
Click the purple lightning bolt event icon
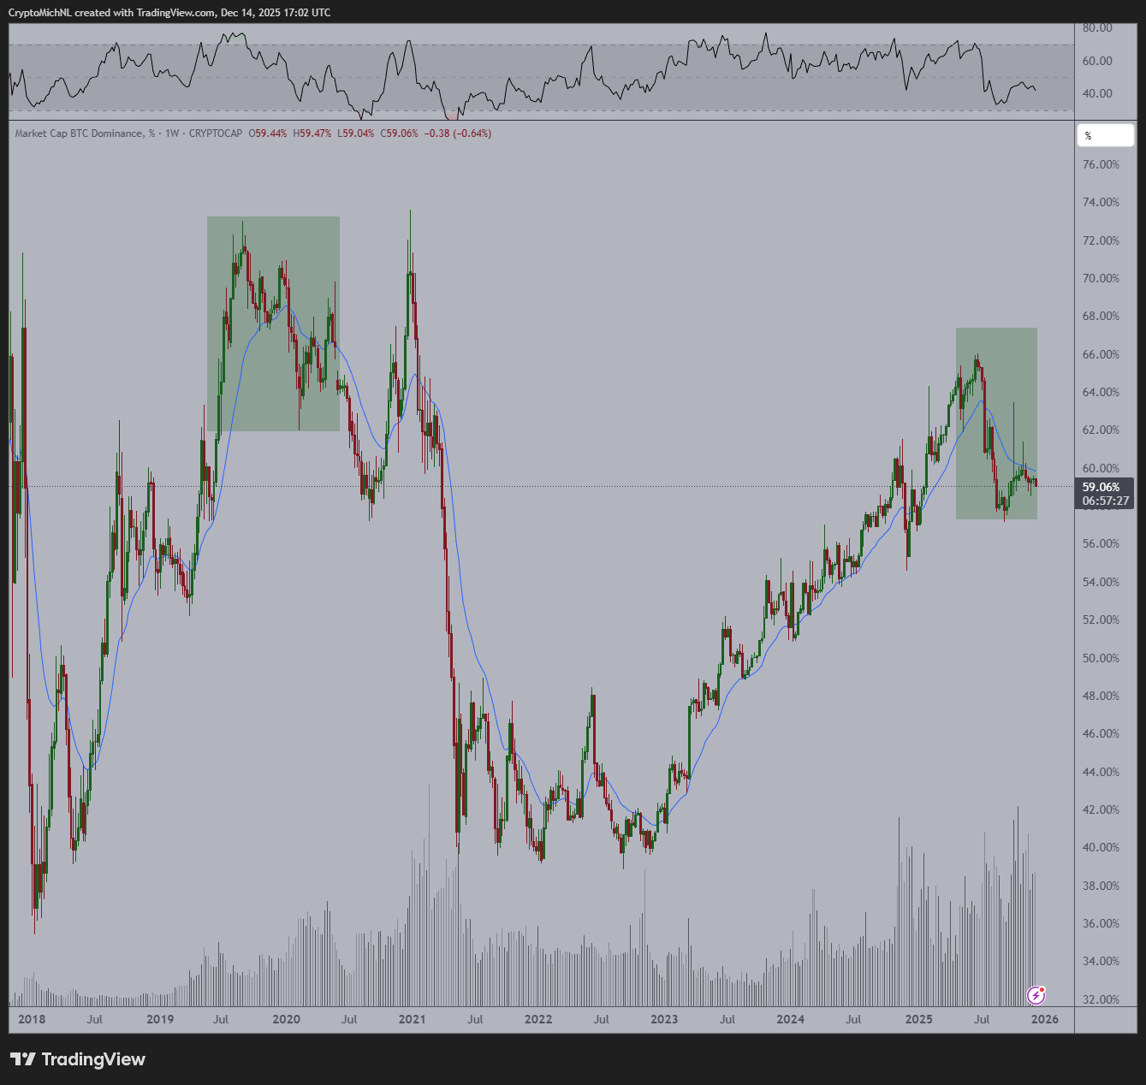[1036, 994]
